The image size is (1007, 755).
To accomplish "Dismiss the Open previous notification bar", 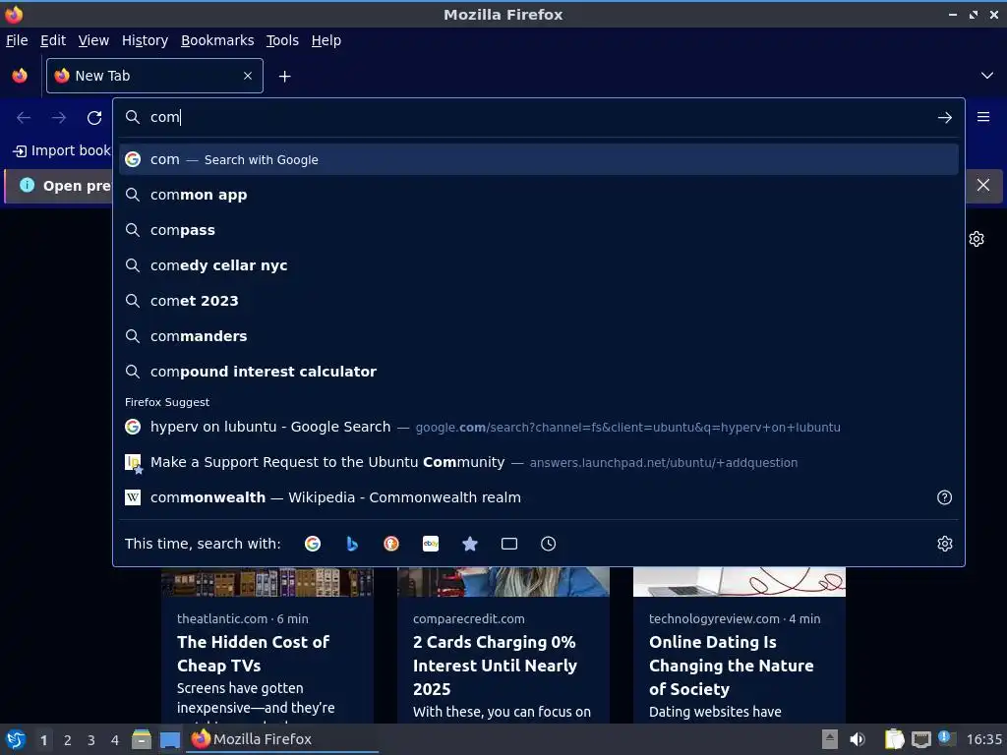I will (983, 186).
